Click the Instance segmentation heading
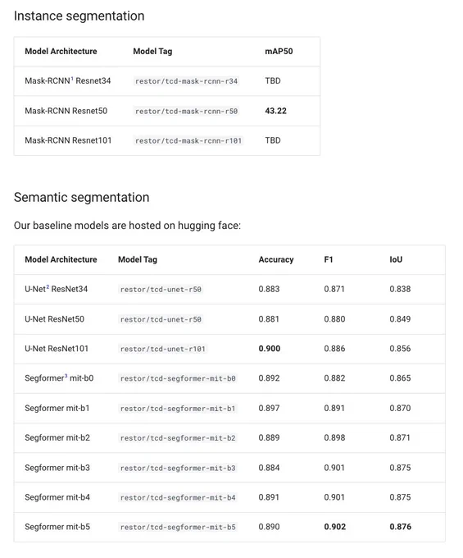The height and width of the screenshot is (558, 463). pos(79,16)
